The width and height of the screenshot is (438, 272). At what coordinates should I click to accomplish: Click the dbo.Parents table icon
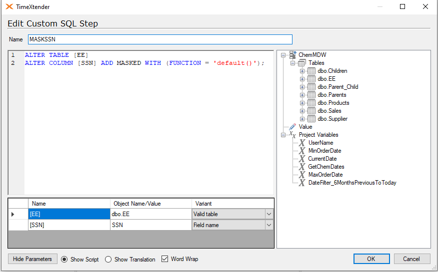pyautogui.click(x=311, y=95)
